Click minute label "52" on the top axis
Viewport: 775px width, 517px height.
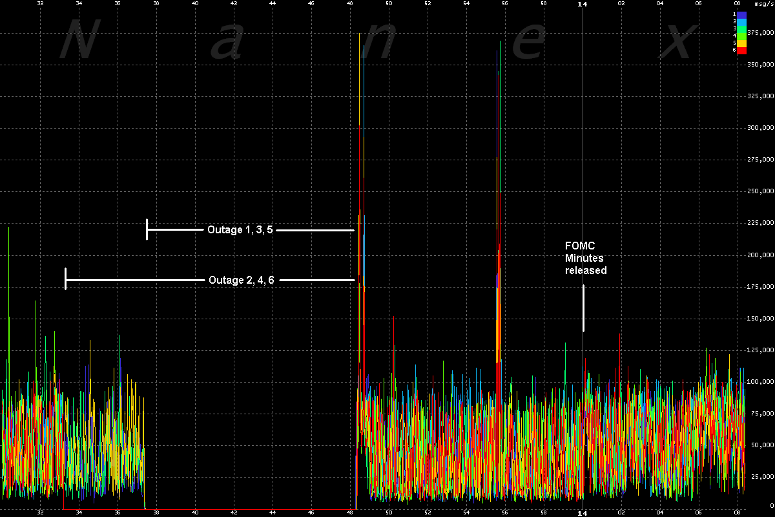coord(428,4)
